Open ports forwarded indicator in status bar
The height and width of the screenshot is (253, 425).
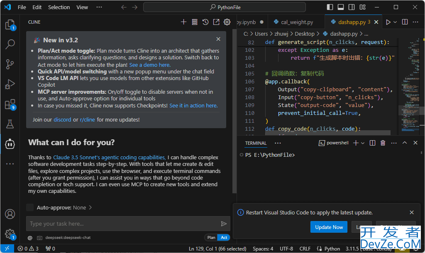click(50, 248)
